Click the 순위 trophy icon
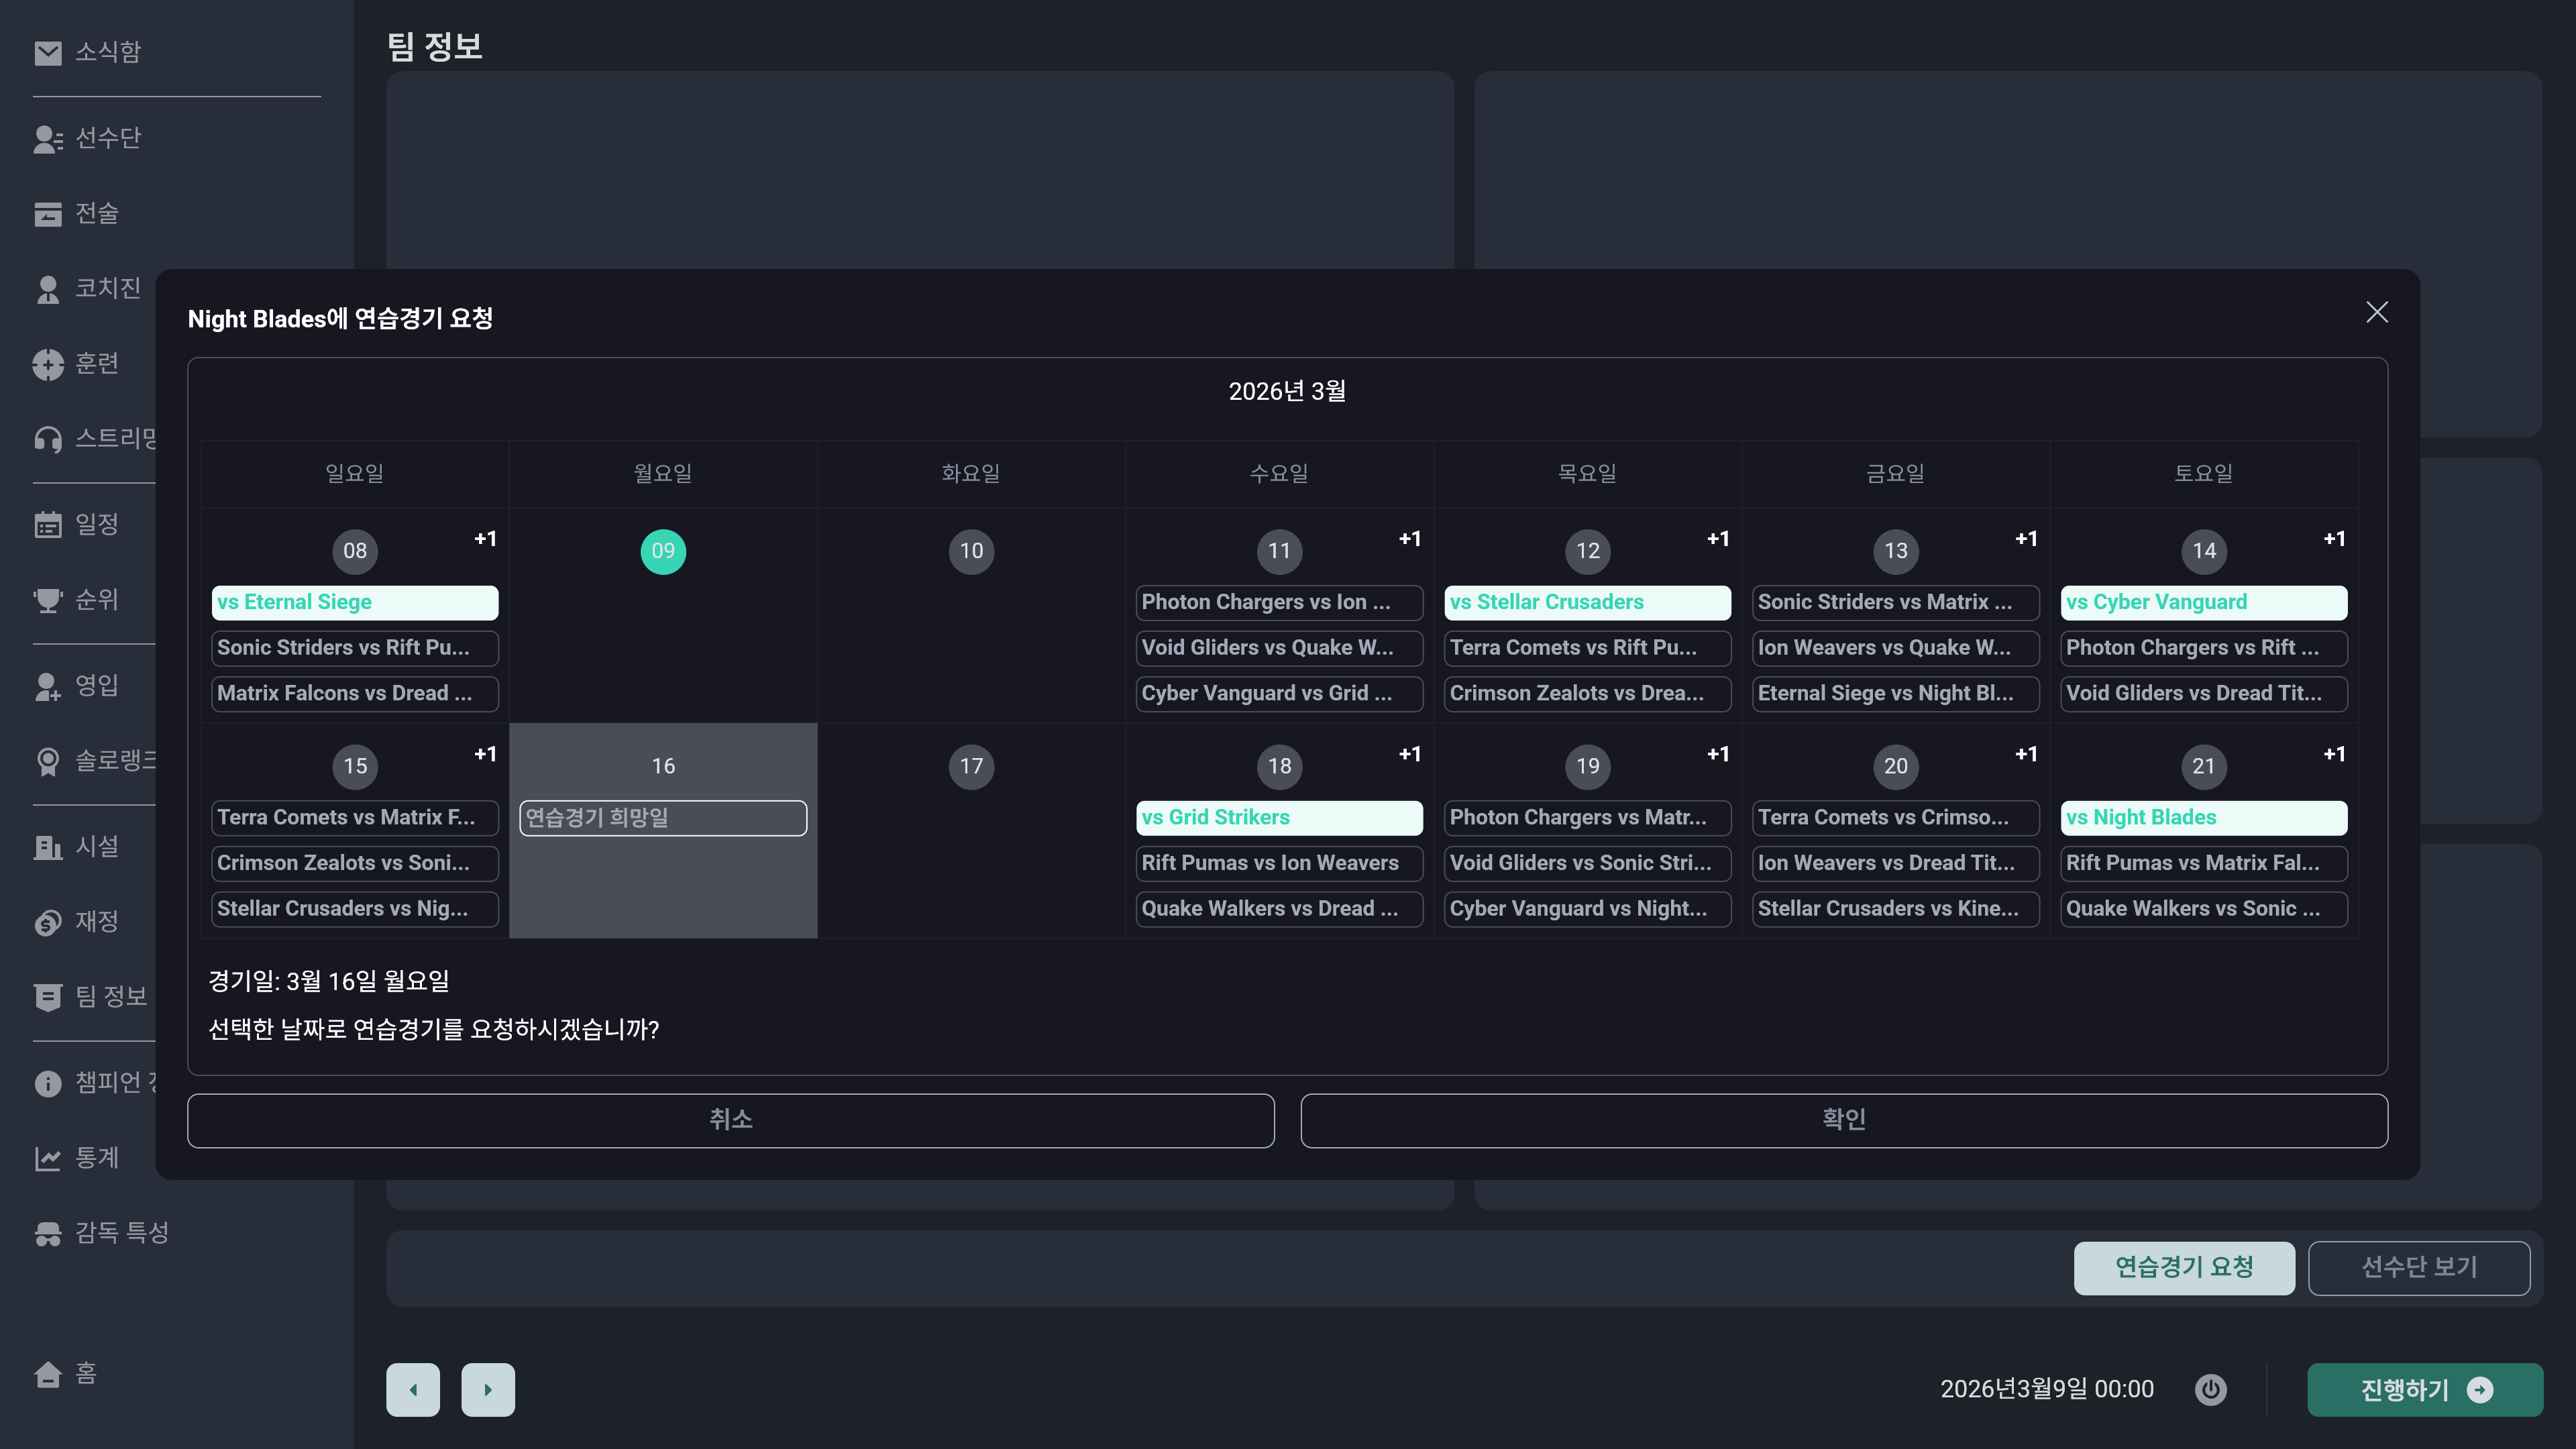2576x1449 pixels. pos(47,600)
